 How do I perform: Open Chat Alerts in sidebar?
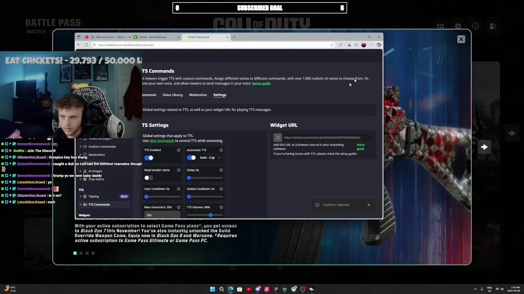tap(96, 179)
